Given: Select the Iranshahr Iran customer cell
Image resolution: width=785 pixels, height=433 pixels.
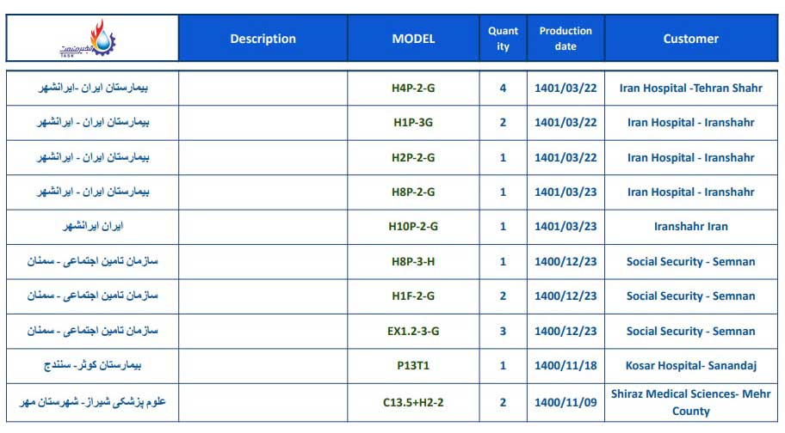Looking at the screenshot, I should click(691, 226).
